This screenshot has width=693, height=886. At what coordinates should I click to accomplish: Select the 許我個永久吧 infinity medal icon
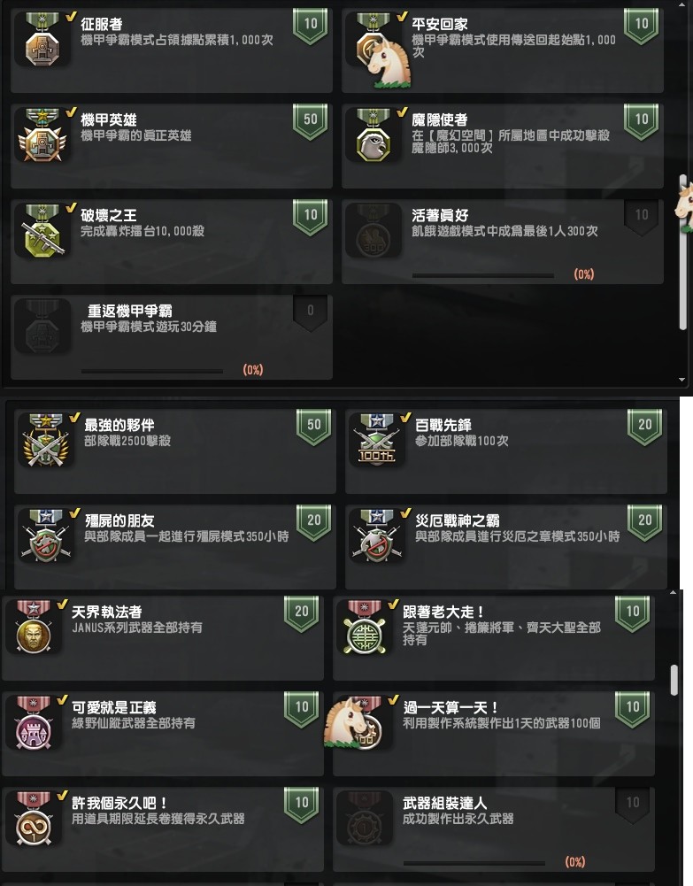33,820
